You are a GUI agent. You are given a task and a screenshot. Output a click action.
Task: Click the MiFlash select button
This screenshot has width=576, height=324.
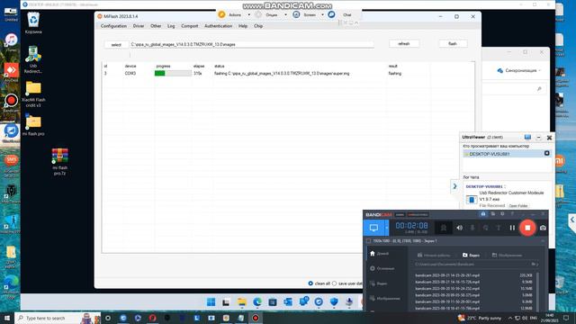(116, 44)
